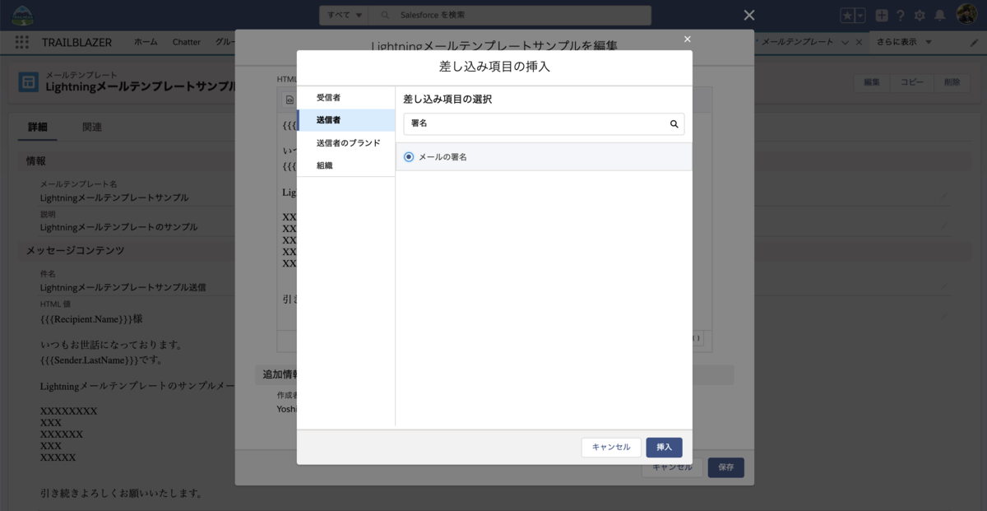Click the 引き続きよろしくお願いいたします。 line

pyautogui.click(x=122, y=494)
